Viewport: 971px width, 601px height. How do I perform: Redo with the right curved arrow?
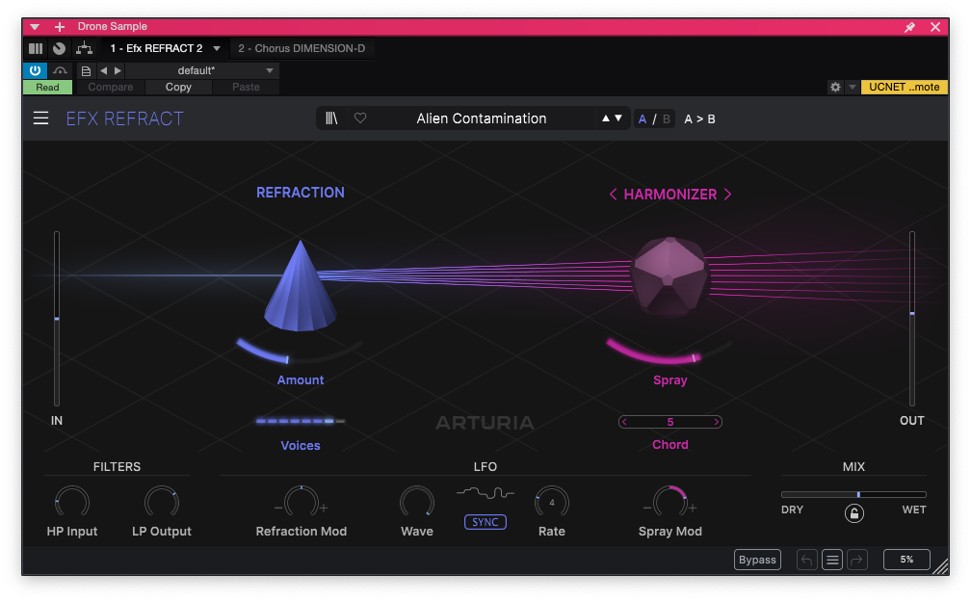click(x=857, y=560)
